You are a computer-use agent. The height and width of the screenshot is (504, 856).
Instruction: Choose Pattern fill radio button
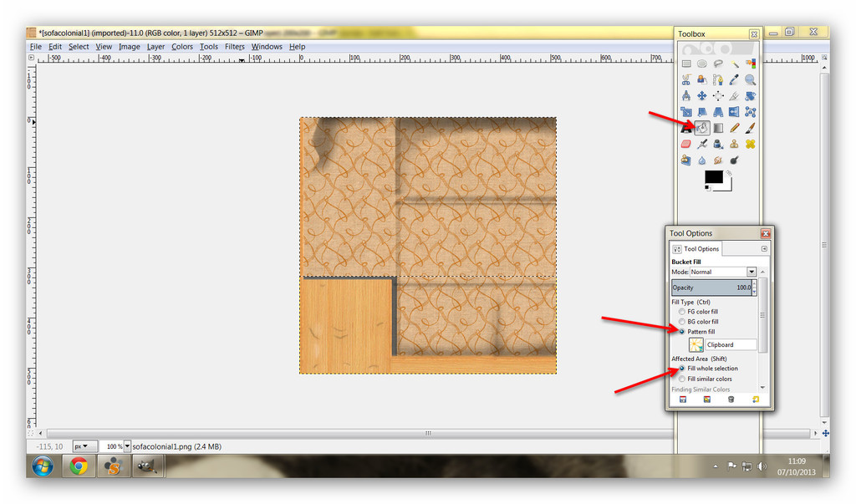[682, 332]
